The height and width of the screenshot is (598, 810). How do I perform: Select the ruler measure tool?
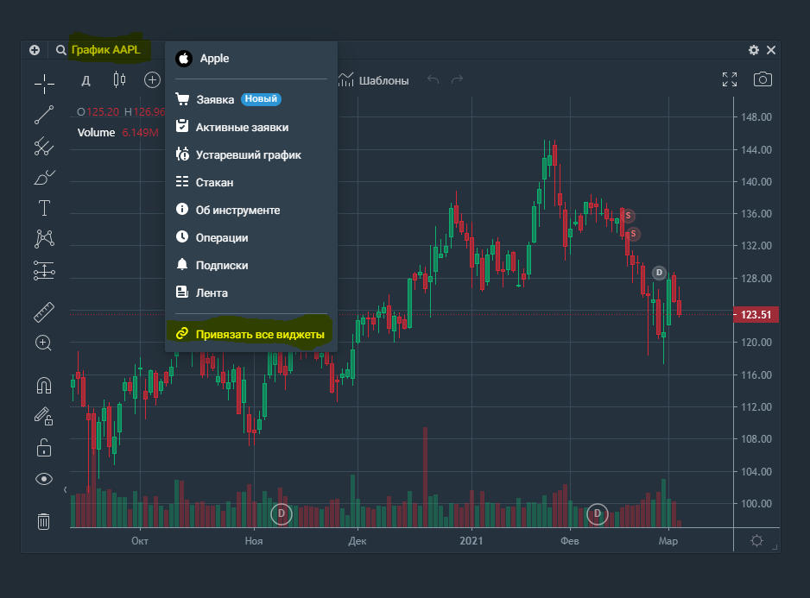click(44, 312)
